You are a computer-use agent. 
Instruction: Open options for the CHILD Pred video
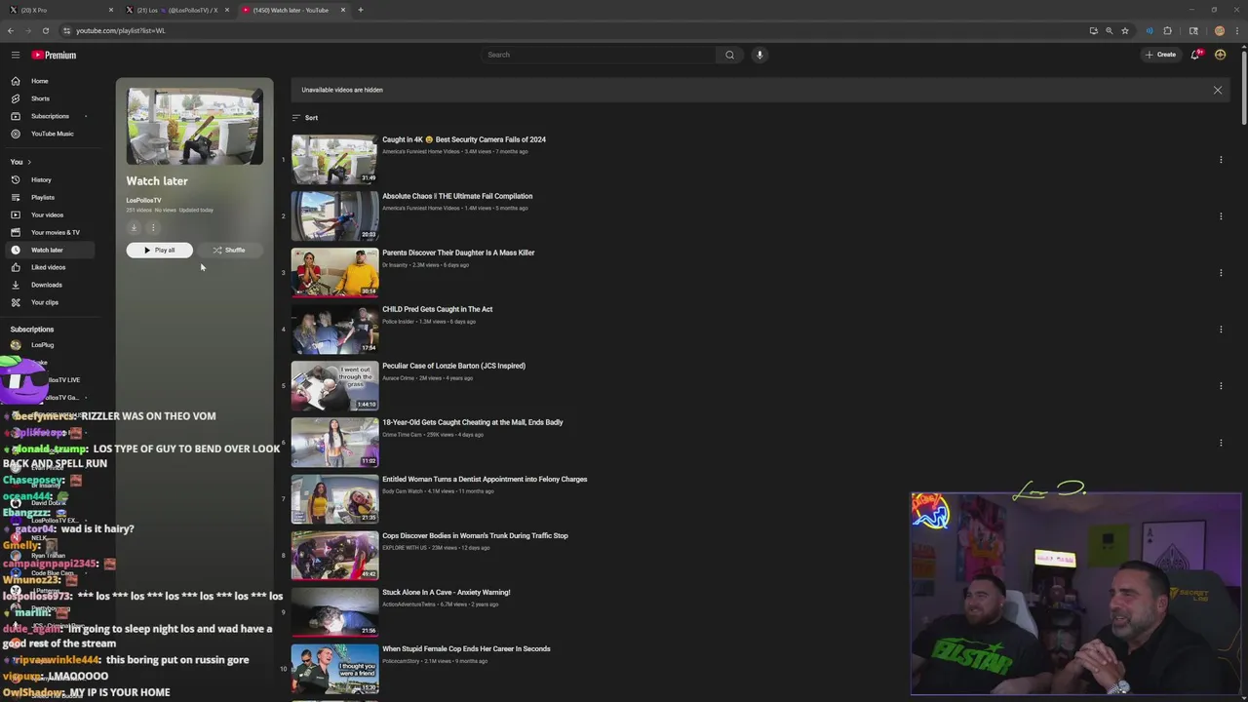click(1221, 330)
